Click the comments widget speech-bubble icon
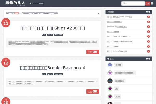Viewport: 156px width, 104px height. click(108, 59)
